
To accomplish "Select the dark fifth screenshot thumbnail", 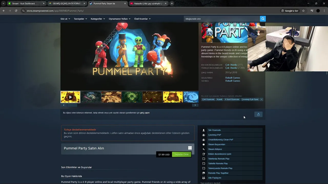I will tap(152, 97).
